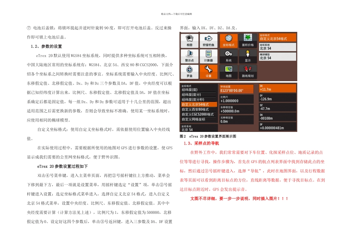Click the red paragraph starting 在野外工作中
The image size is (353, 249).
(252, 171)
